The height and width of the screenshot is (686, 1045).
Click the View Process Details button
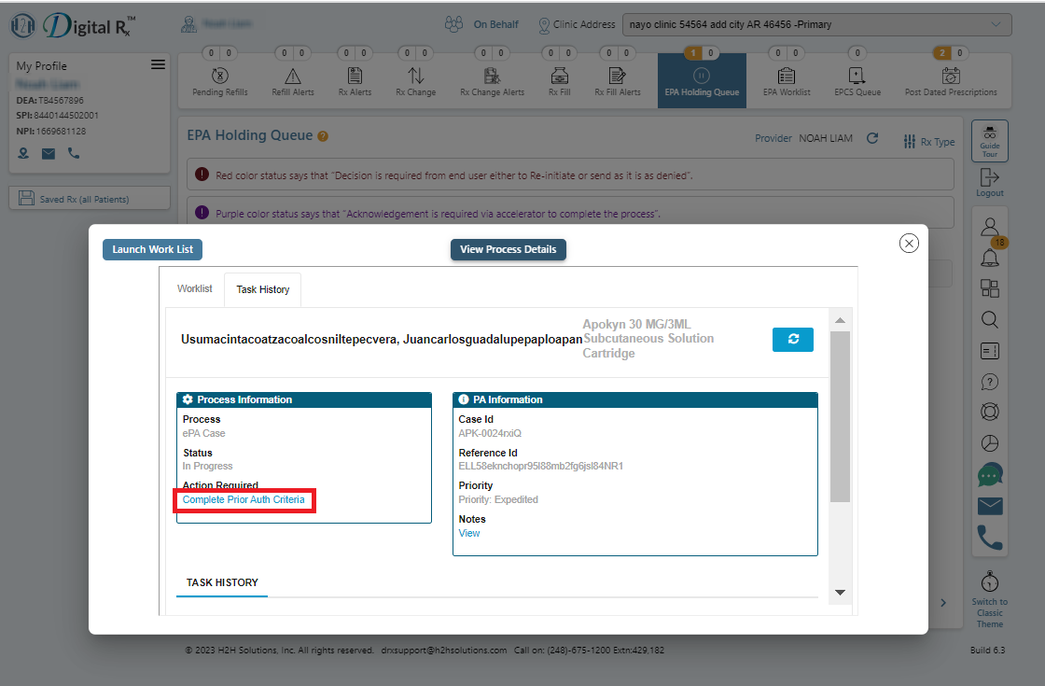point(508,249)
